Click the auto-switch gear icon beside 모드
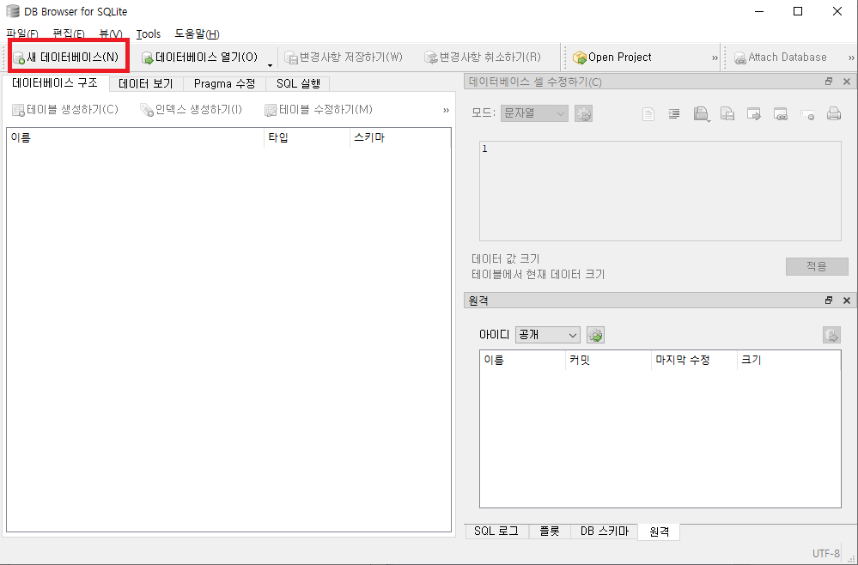Image resolution: width=858 pixels, height=565 pixels. point(584,113)
